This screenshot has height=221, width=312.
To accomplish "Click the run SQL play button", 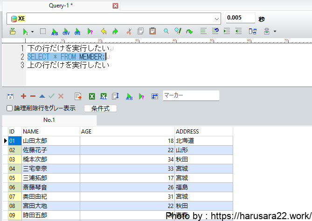I will point(25,32).
